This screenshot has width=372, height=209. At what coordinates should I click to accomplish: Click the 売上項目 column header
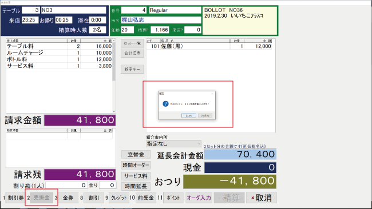coord(37,41)
